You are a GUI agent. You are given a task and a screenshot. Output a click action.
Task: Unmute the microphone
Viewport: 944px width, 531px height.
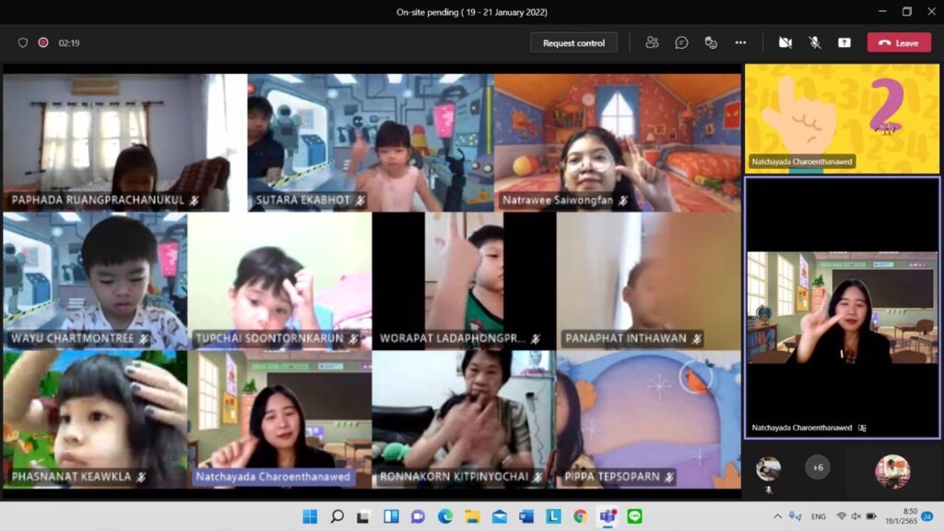click(x=815, y=42)
